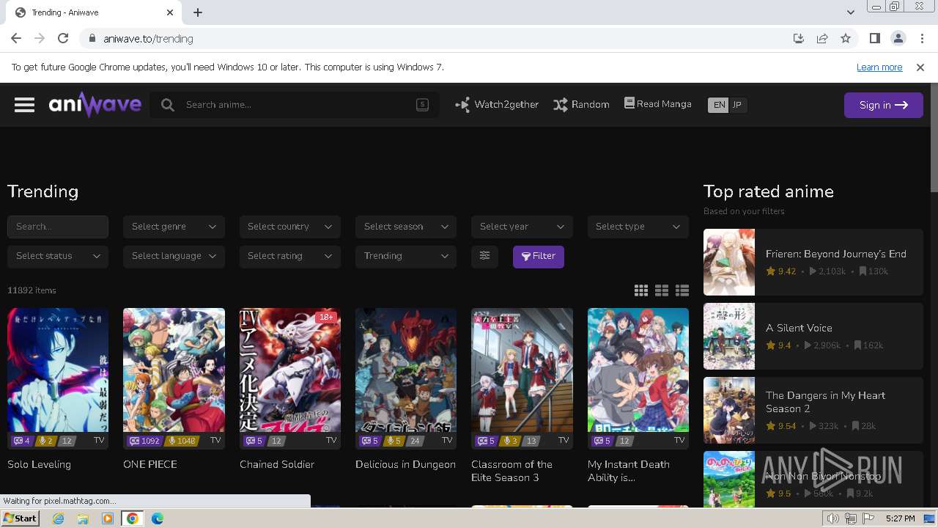
Task: Click the install/download page icon in address bar
Action: pyautogui.click(x=799, y=38)
